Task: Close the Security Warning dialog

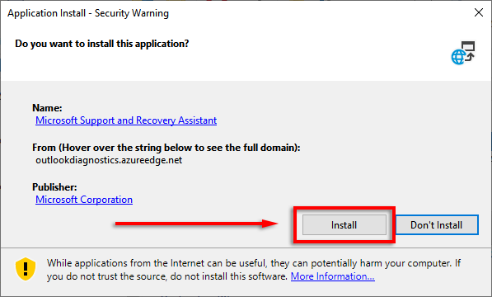Action: pos(479,12)
